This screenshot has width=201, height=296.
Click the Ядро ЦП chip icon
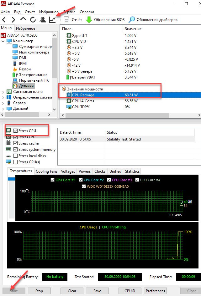pos(69,35)
